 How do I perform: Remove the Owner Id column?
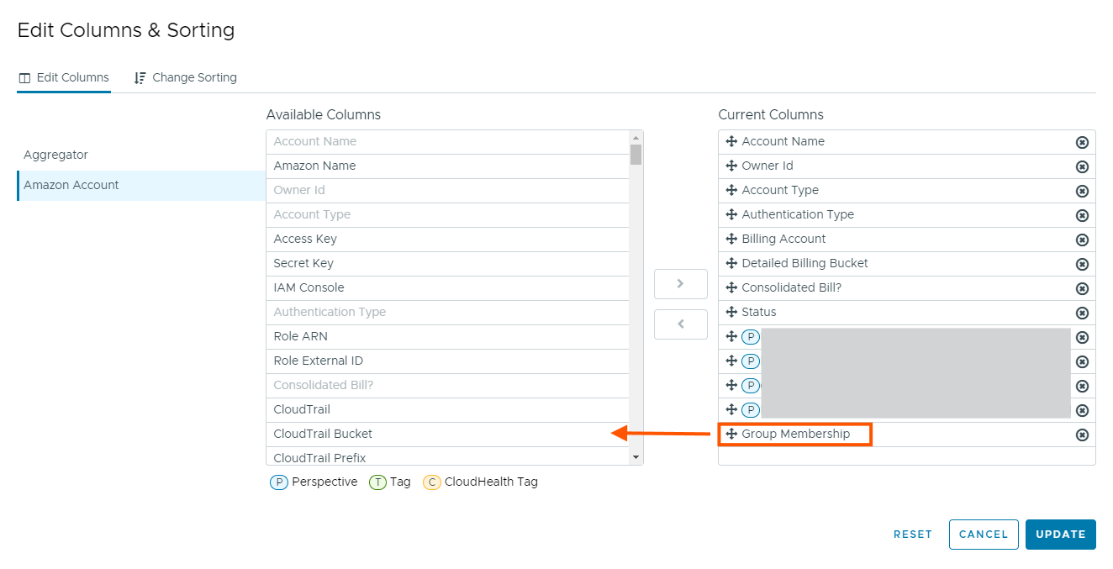click(x=1082, y=166)
